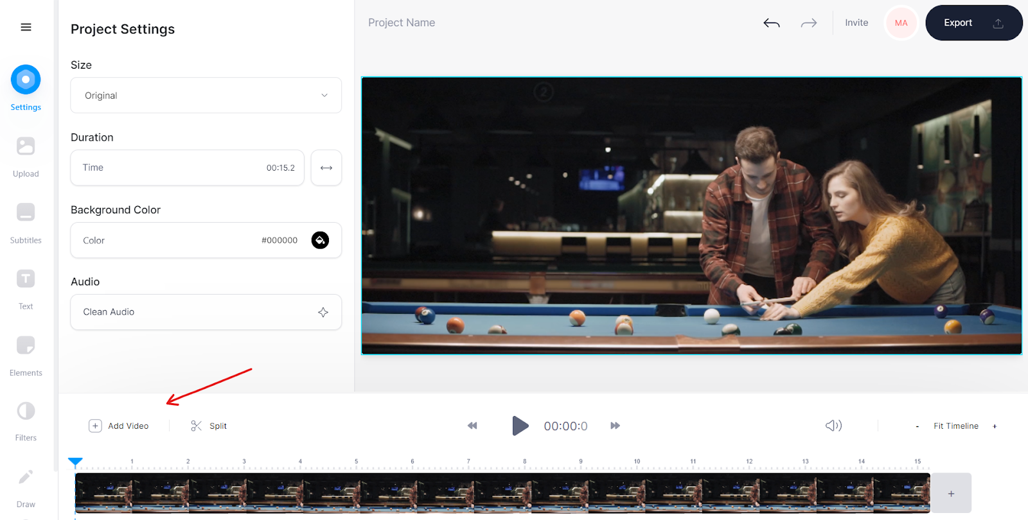Open the Settings sidebar panel
Screen dimensions: 1028x520
tap(26, 88)
